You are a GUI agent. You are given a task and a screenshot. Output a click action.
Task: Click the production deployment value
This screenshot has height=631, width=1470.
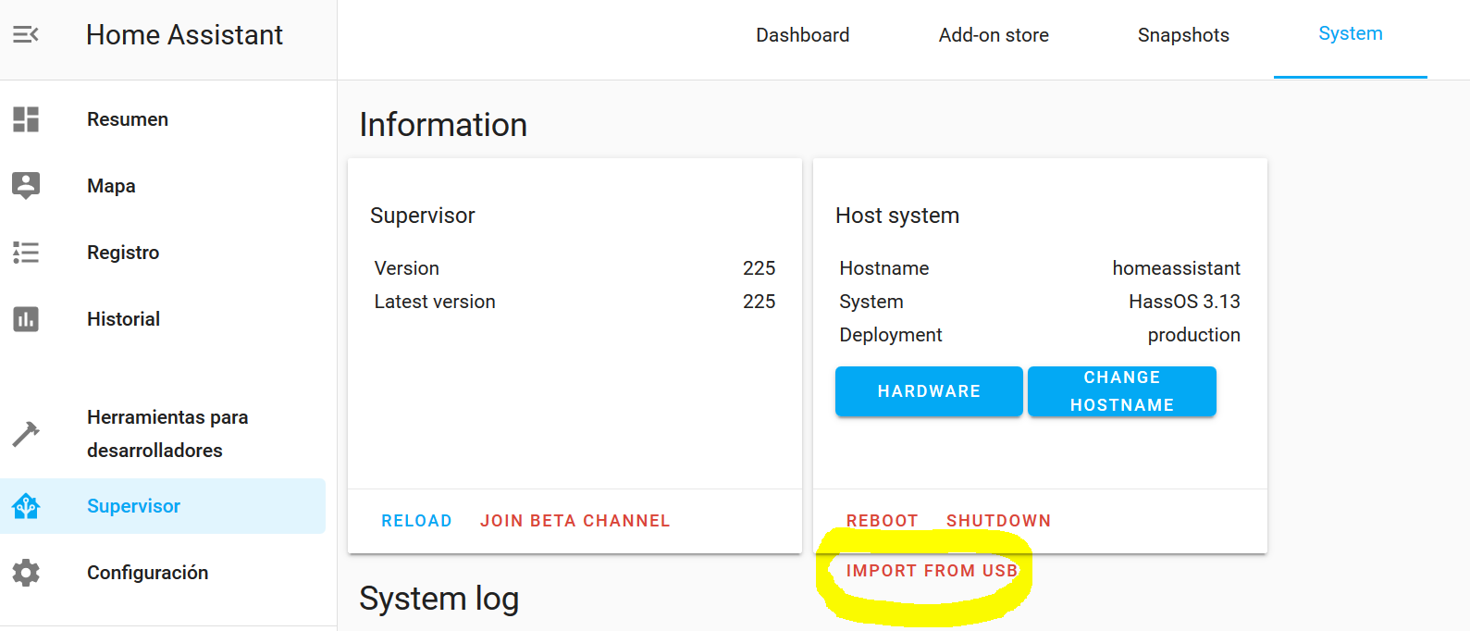point(1193,335)
